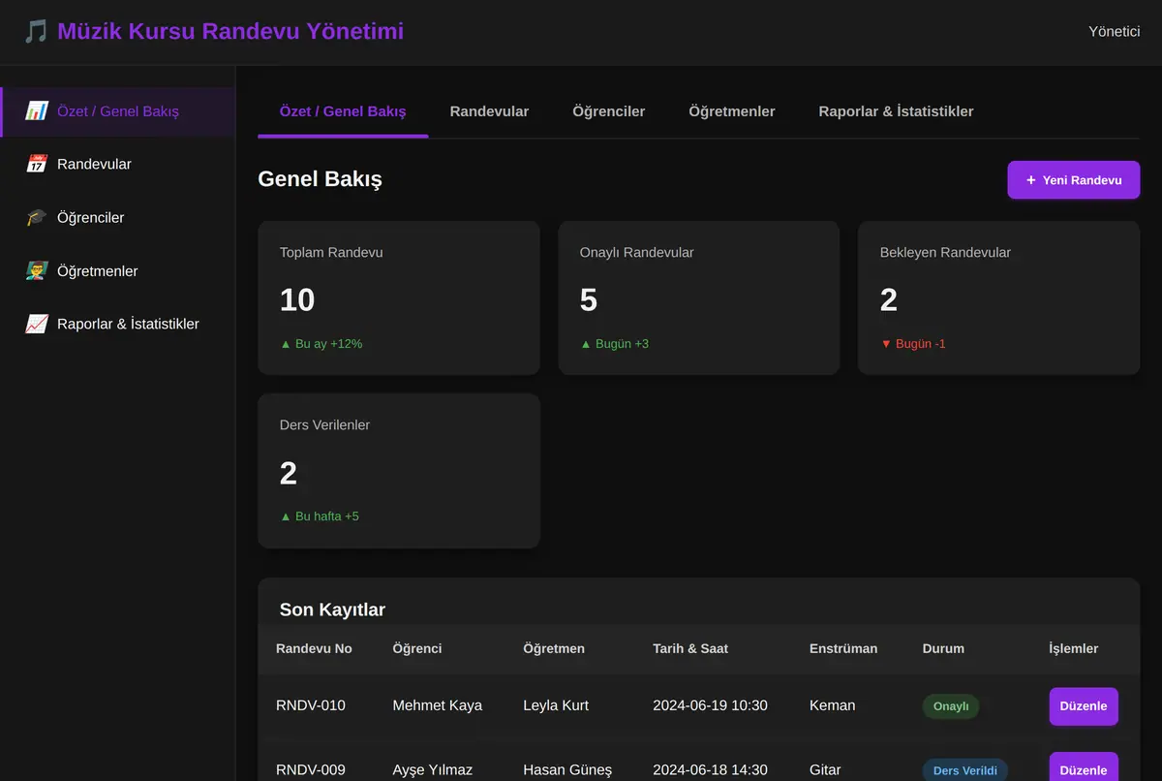
Task: Click the teacher name Leyla Kurt
Action: (556, 705)
